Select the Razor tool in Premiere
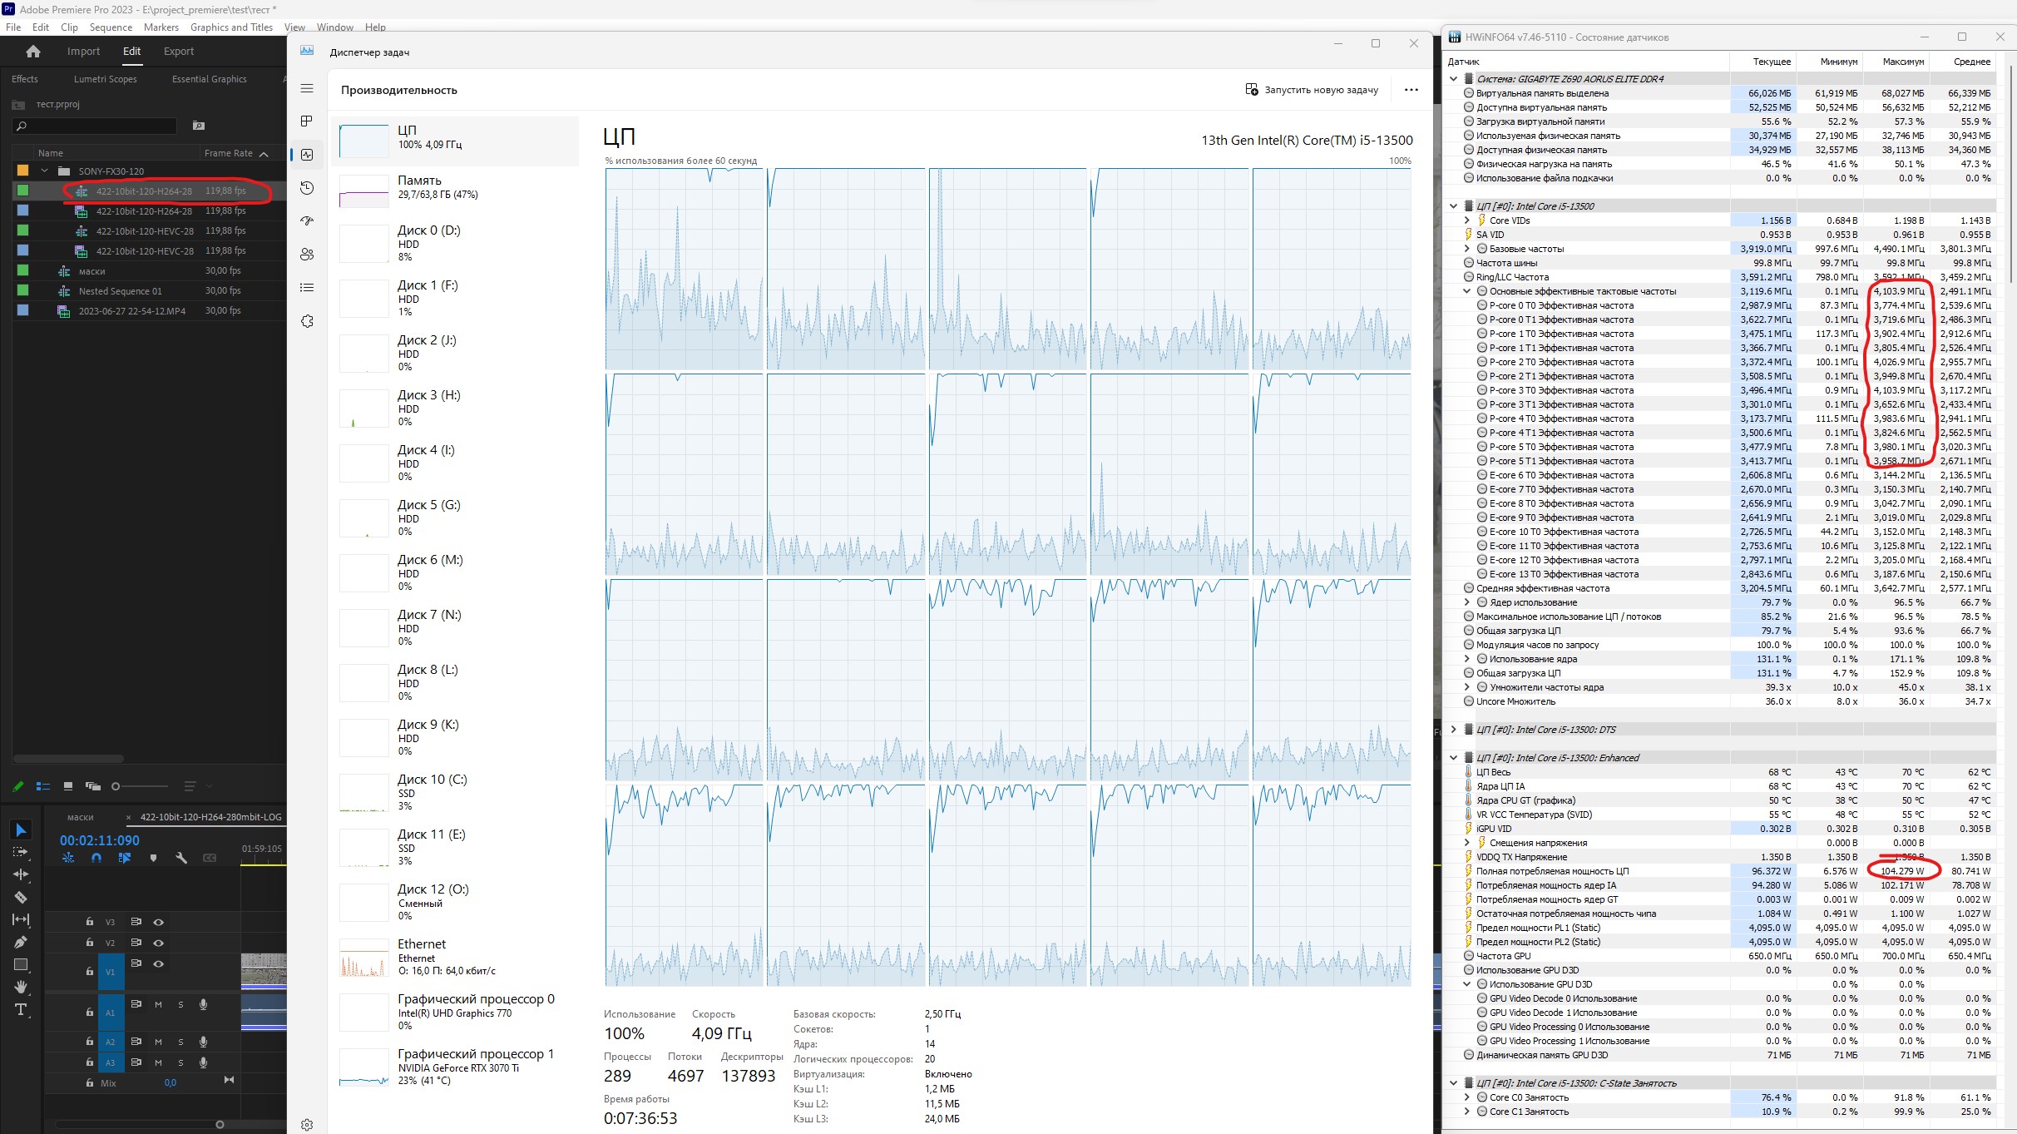 [21, 897]
